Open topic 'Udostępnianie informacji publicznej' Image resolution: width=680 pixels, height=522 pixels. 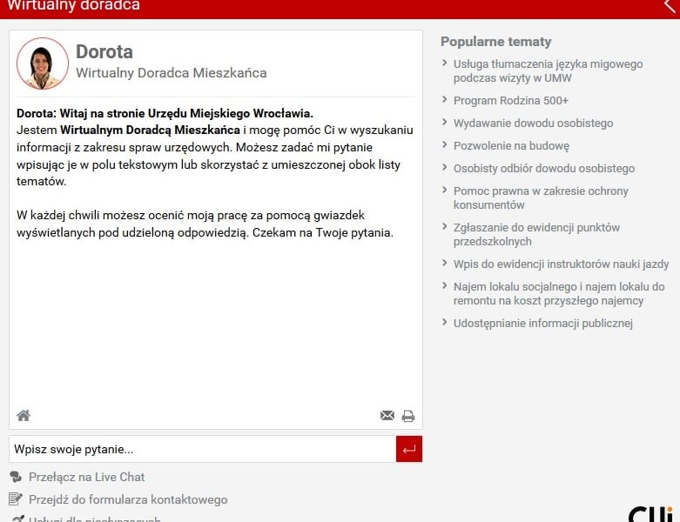pyautogui.click(x=543, y=324)
